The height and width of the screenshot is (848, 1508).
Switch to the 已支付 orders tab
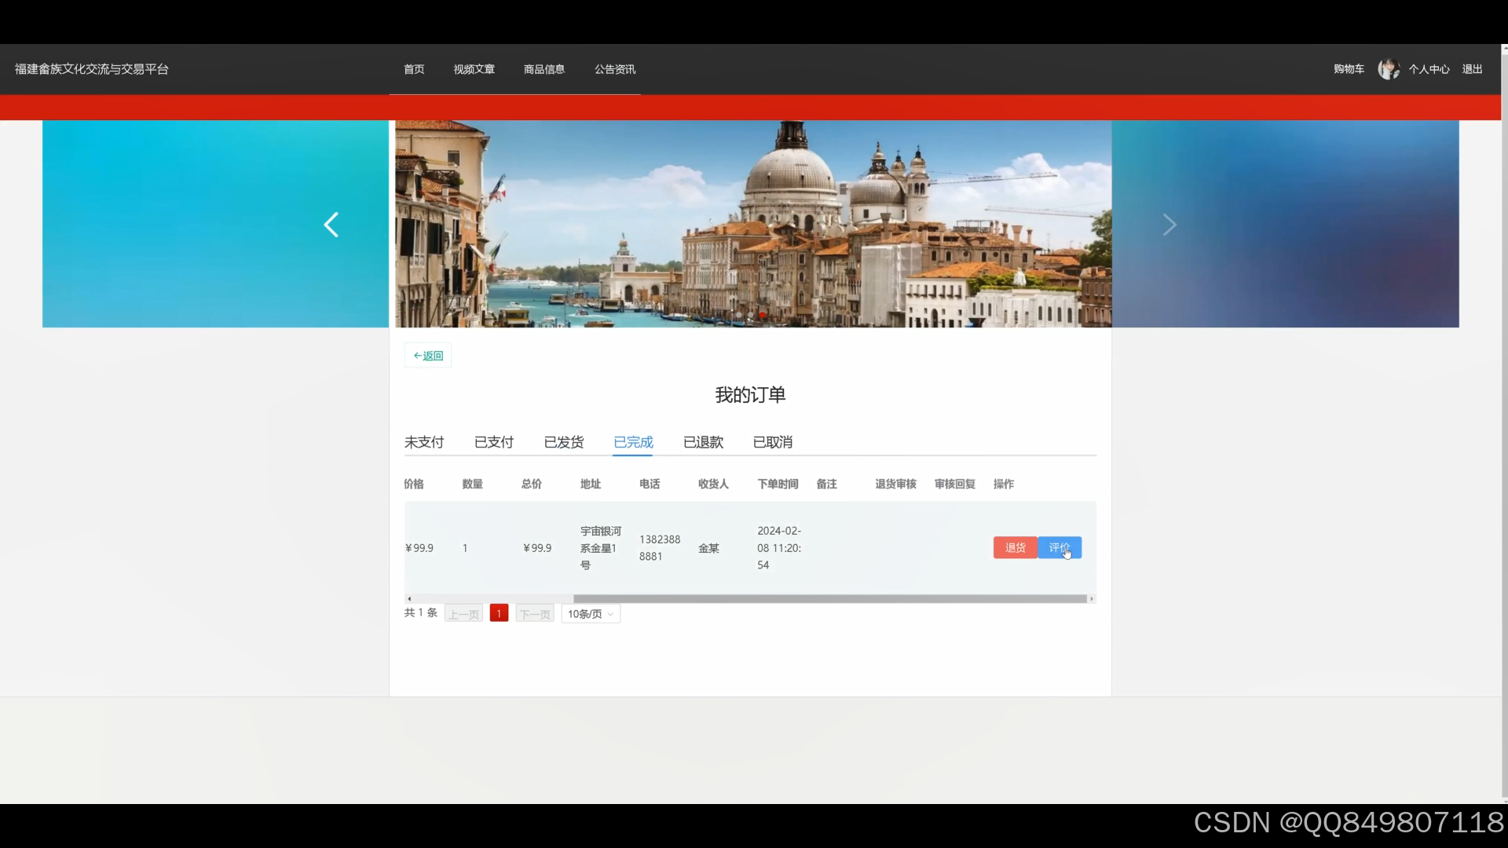(x=494, y=442)
